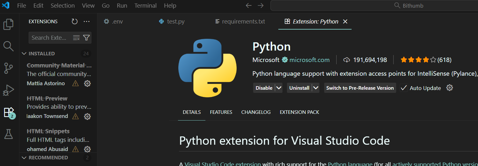Open the Python language link
The width and height of the screenshot is (478, 166).
point(350,164)
